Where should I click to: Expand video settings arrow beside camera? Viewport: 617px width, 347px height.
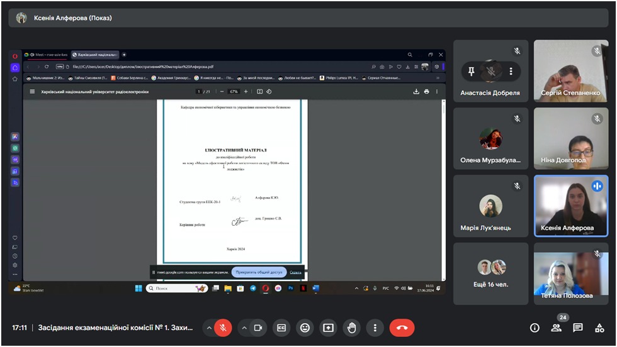pos(244,328)
